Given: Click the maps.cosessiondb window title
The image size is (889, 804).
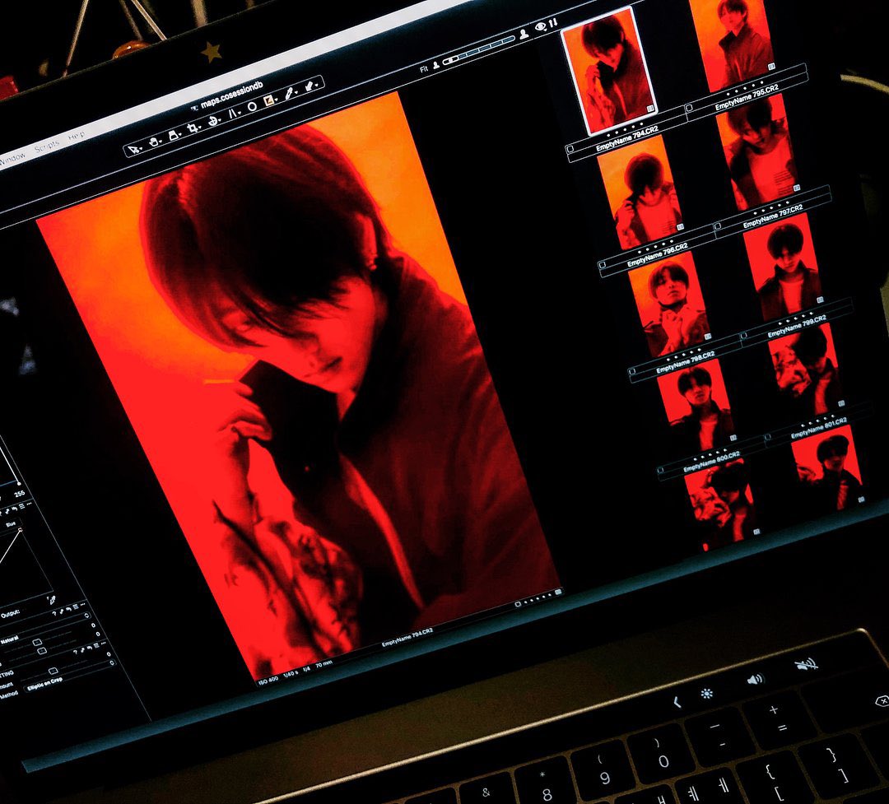Looking at the screenshot, I should point(232,95).
